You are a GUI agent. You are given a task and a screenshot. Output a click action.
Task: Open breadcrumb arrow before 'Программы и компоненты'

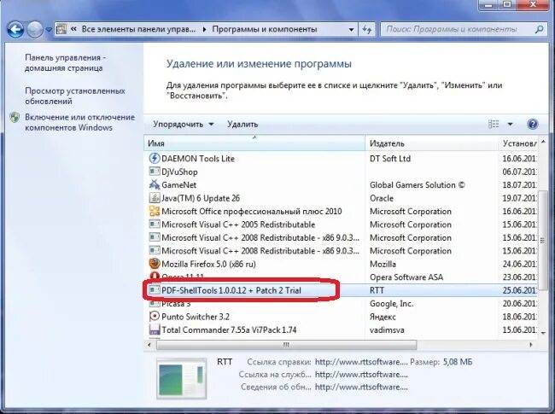[204, 29]
